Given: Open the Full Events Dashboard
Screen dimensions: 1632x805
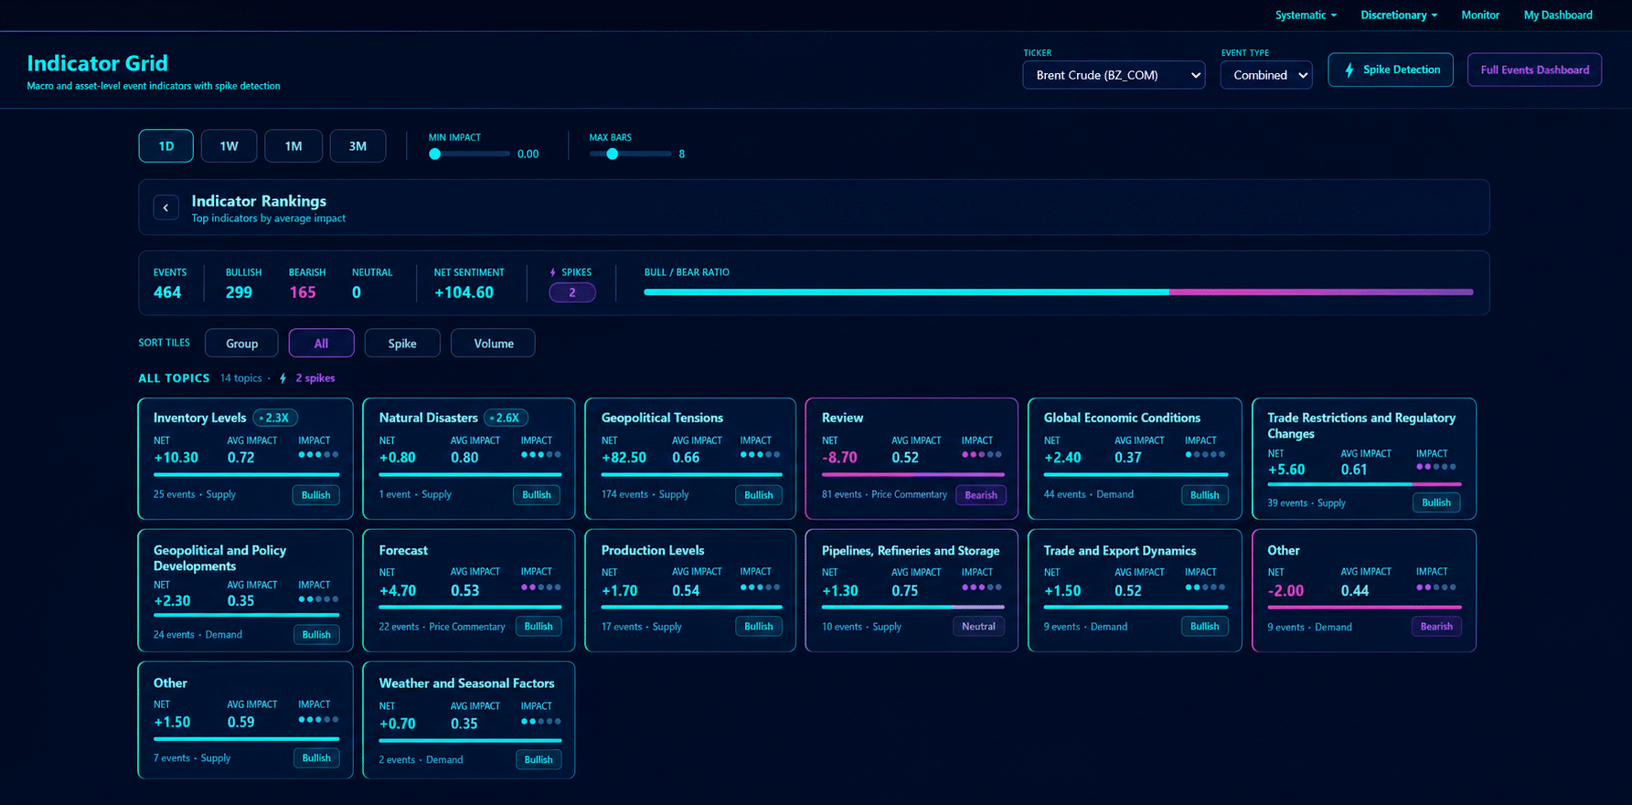Looking at the screenshot, I should 1534,69.
